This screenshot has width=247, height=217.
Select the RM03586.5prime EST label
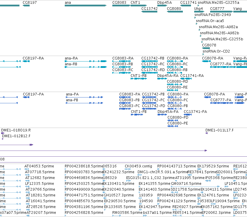[x=127, y=213]
